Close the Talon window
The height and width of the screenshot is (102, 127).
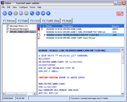pos(124,3)
